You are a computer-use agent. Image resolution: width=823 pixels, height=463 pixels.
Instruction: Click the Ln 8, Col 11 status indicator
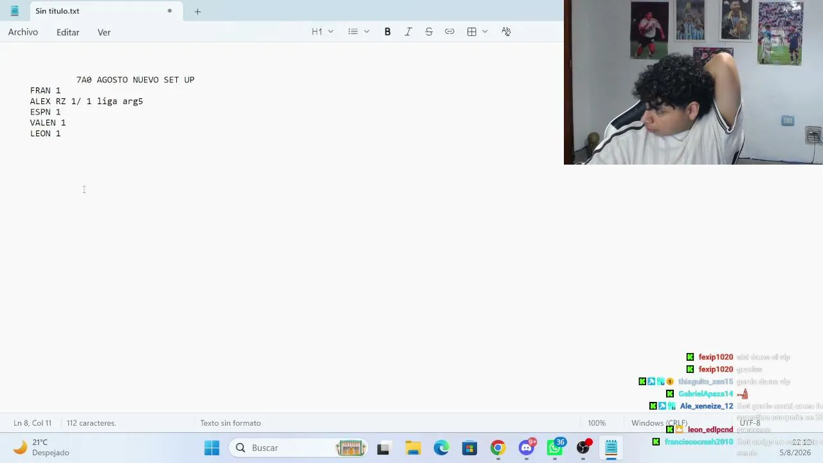pos(32,423)
